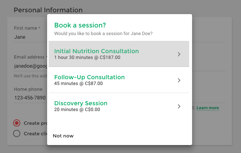This screenshot has height=153, width=241.
Task: Click the arrow icon for Follow-Up Consultation
Action: tap(179, 80)
